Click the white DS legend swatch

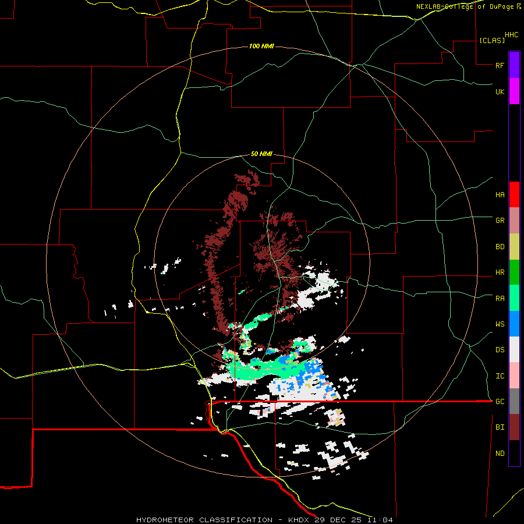(x=514, y=349)
